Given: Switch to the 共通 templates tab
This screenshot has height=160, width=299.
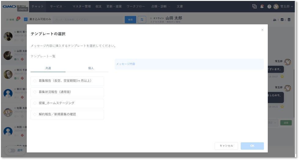Looking at the screenshot, I should 48,68.
